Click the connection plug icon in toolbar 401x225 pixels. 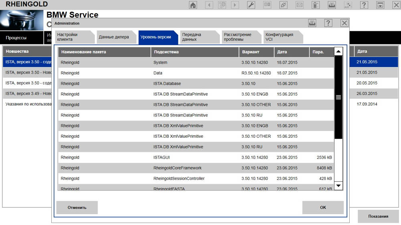pyautogui.click(x=284, y=5)
